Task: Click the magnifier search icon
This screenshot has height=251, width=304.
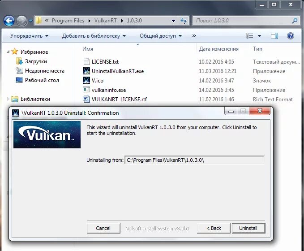Action: tap(295, 21)
